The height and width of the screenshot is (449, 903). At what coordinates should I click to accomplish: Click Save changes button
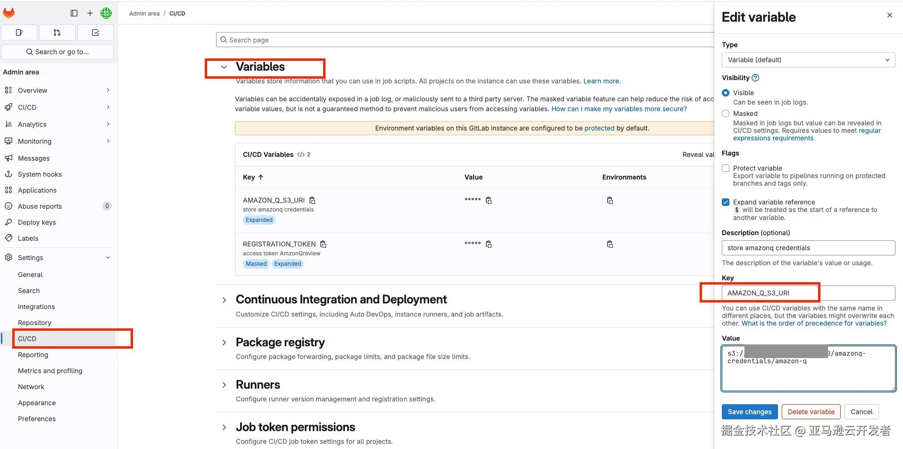pos(749,412)
